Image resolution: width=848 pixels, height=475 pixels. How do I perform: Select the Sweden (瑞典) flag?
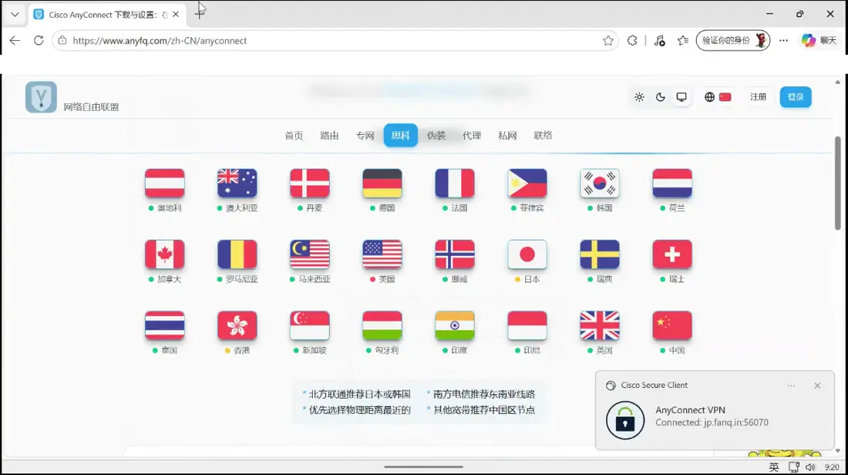[x=600, y=254]
